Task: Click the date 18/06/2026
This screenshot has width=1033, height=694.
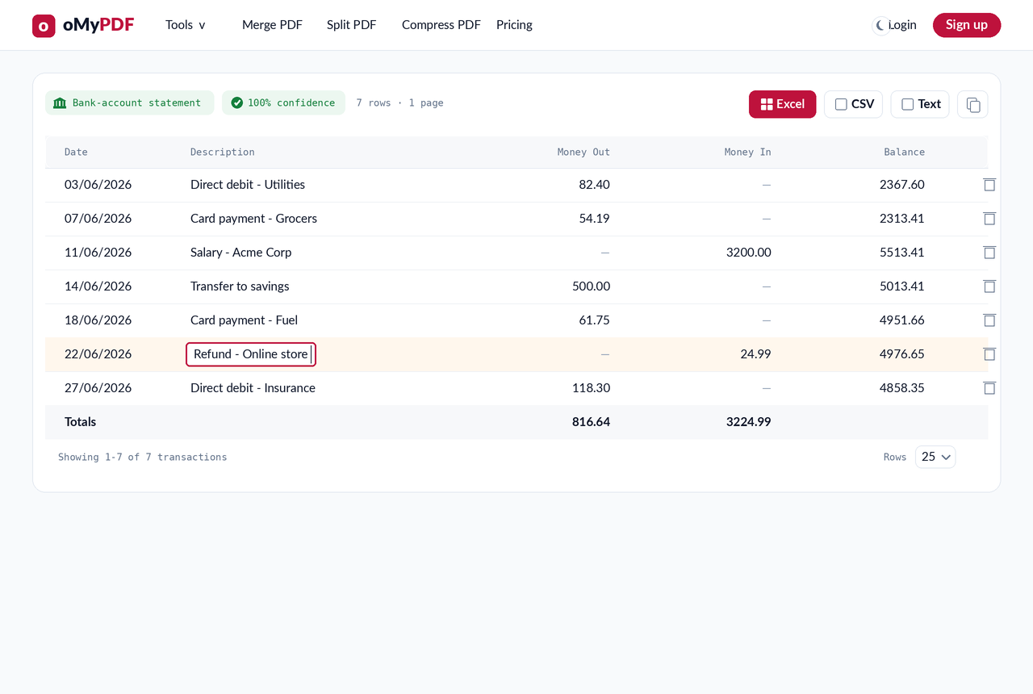Action: (x=98, y=320)
